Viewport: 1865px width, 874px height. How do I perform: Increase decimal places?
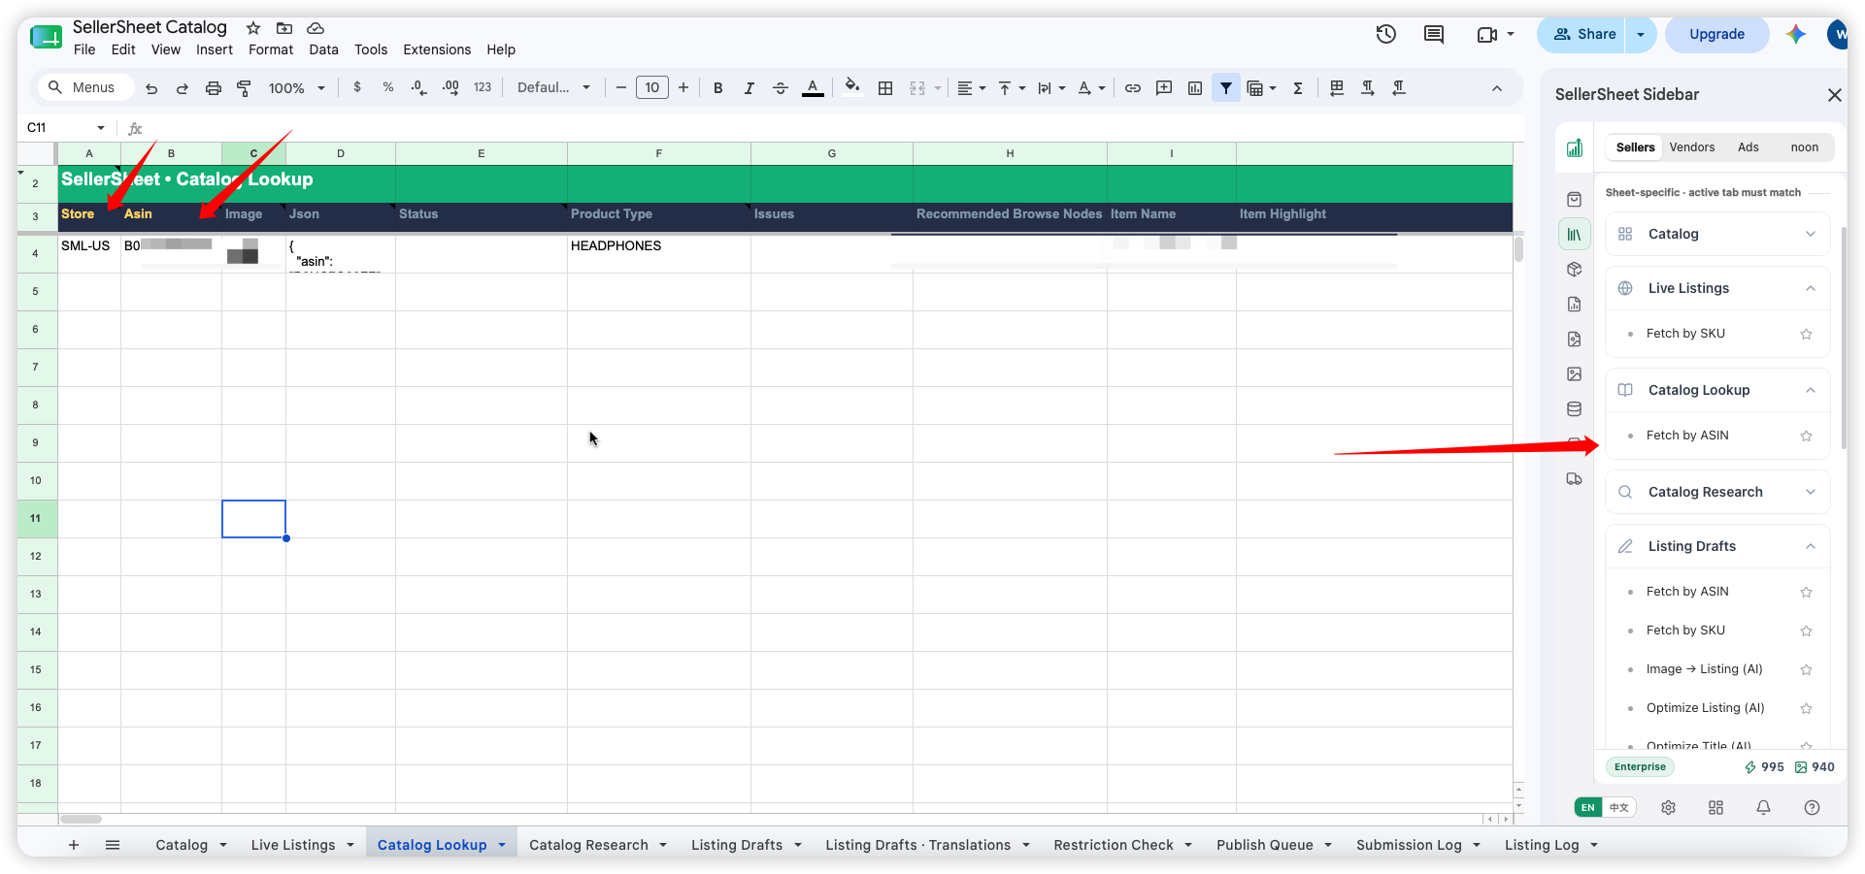(x=450, y=87)
